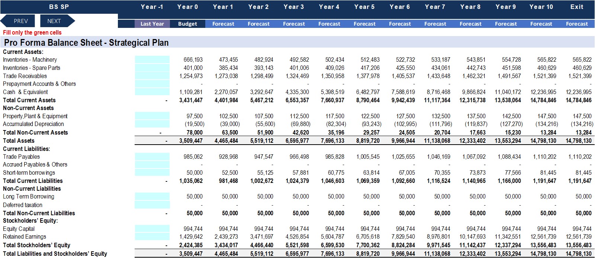Click the Year 8 Retained Earnings value 10,147,693

pos(473,237)
